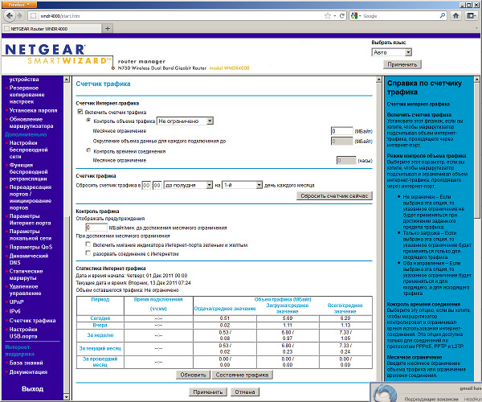Open Динамический DNS sidebar link
This screenshot has width=482, height=402.
29,259
